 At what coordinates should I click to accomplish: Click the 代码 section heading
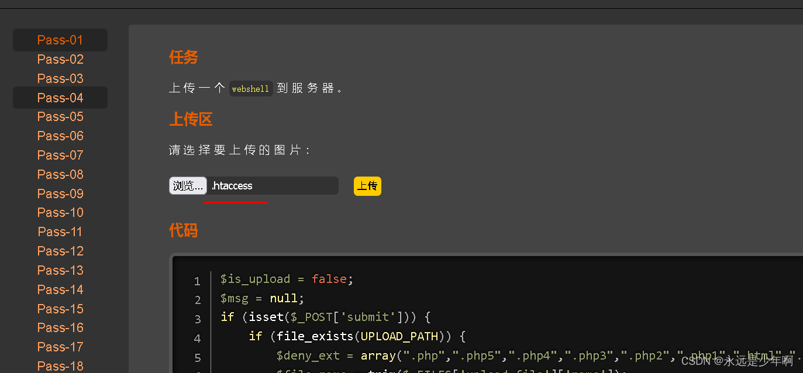pos(184,230)
